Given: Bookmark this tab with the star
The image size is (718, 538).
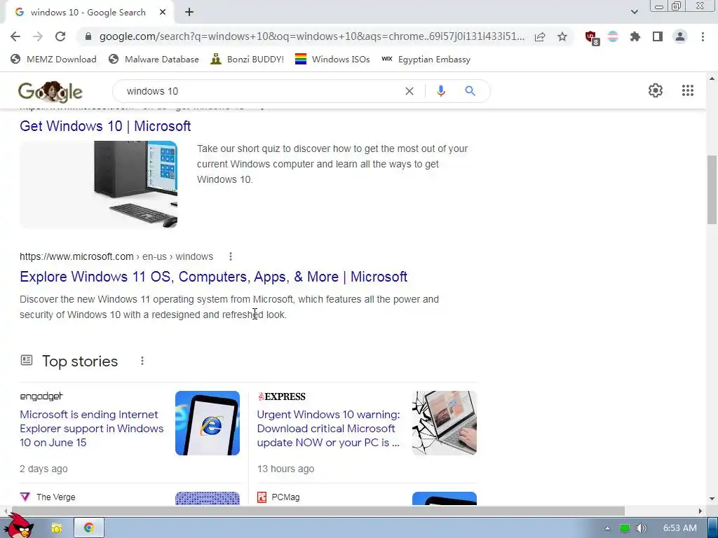Looking at the screenshot, I should click(x=562, y=36).
